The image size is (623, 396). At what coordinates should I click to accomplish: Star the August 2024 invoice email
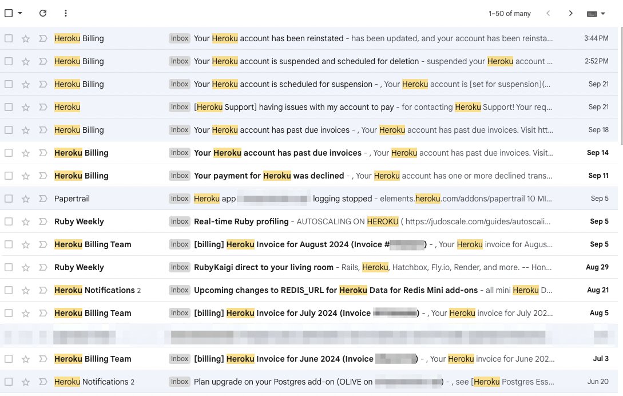pos(25,244)
